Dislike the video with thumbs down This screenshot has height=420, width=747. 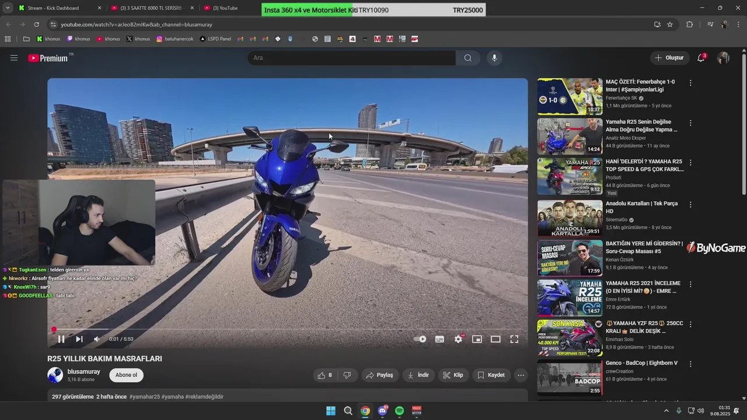tap(347, 375)
